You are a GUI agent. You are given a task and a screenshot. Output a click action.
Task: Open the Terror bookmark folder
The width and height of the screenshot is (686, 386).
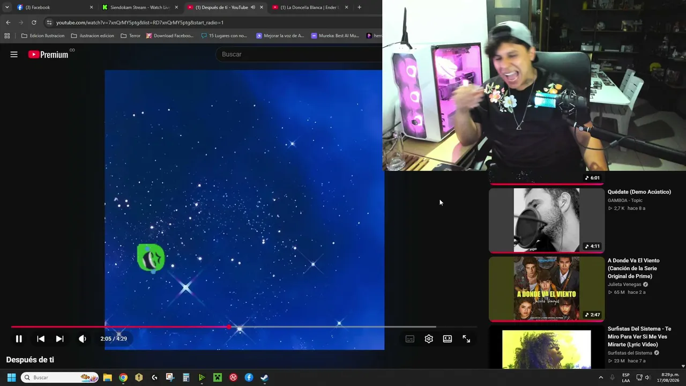pyautogui.click(x=131, y=36)
